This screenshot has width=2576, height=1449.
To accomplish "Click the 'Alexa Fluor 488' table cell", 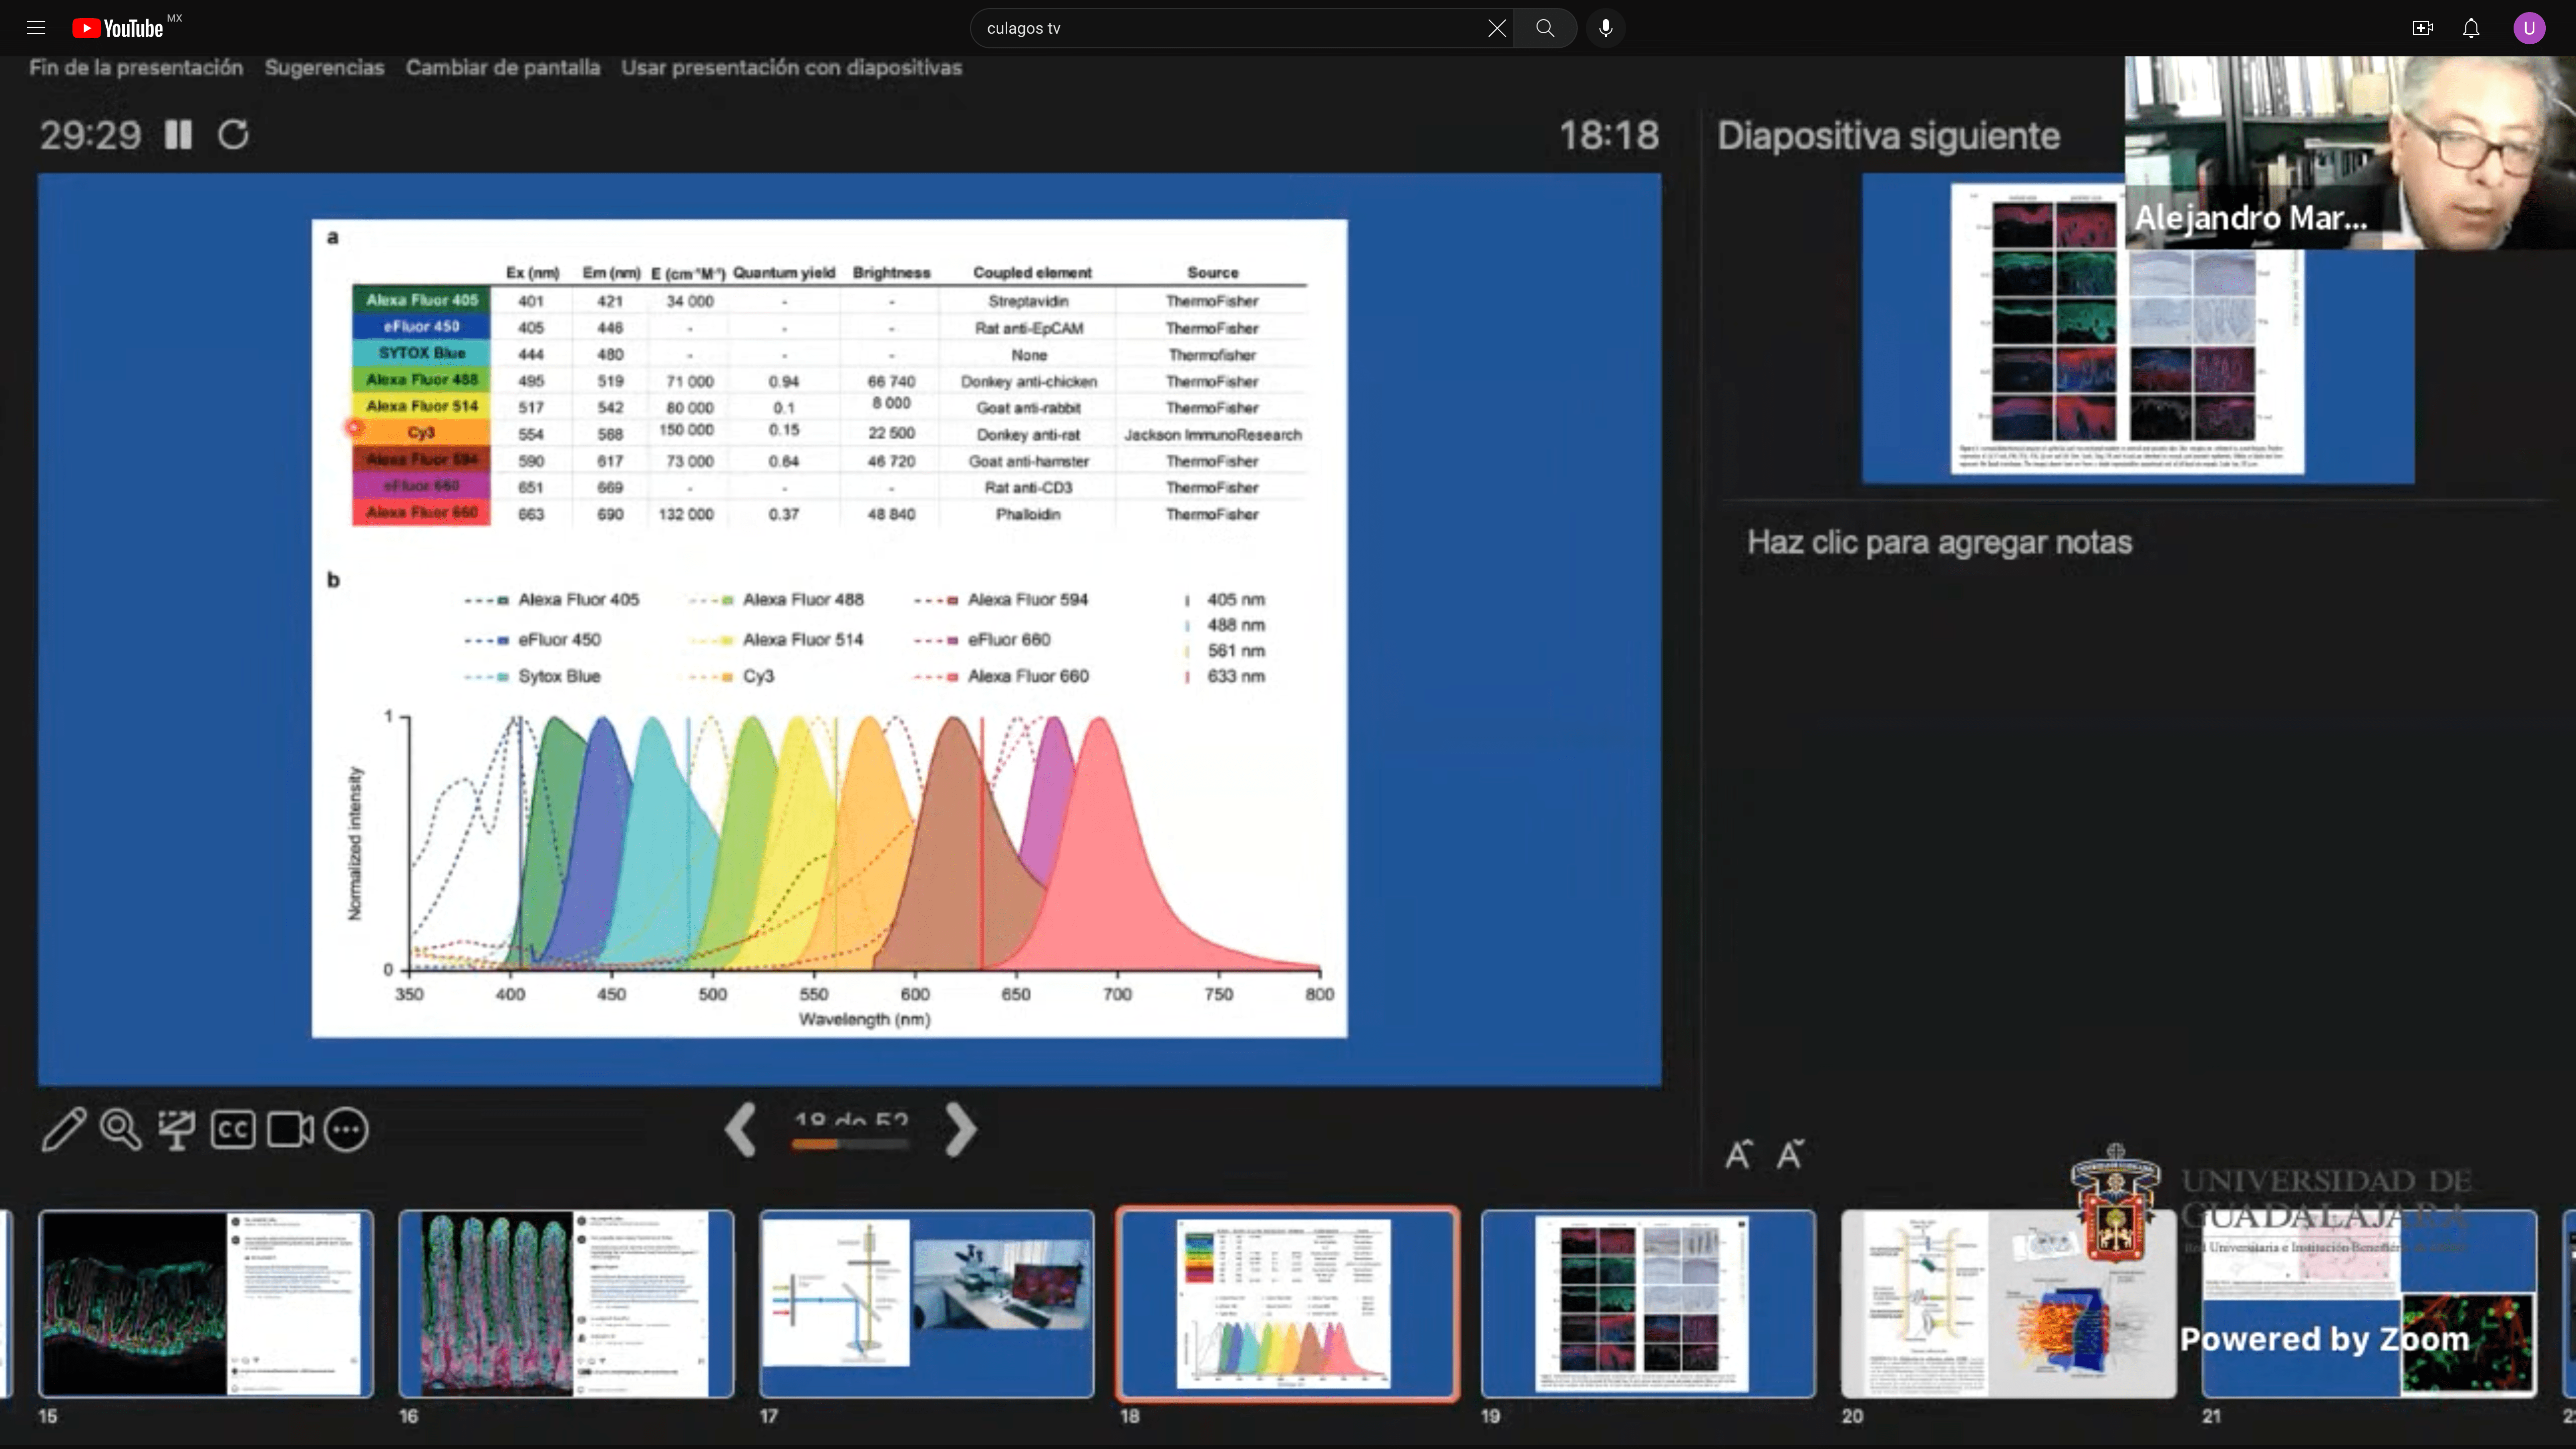I will point(421,379).
